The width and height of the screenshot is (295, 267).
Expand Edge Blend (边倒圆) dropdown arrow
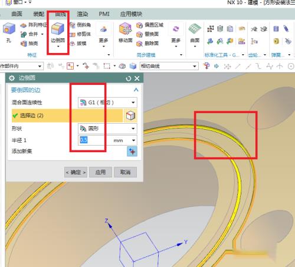(x=58, y=47)
